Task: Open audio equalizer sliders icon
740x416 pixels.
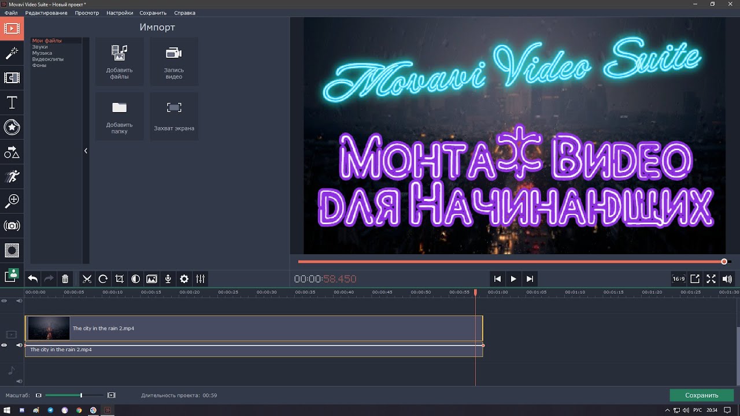Action: pyautogui.click(x=200, y=279)
